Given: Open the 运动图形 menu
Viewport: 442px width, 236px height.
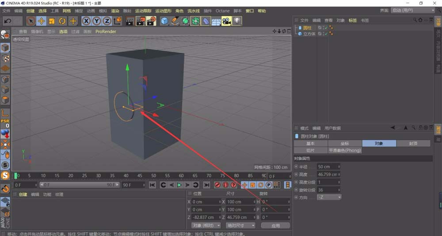Looking at the screenshot, I should (163, 11).
